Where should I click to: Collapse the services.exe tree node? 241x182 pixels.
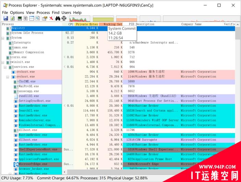tap(5, 67)
